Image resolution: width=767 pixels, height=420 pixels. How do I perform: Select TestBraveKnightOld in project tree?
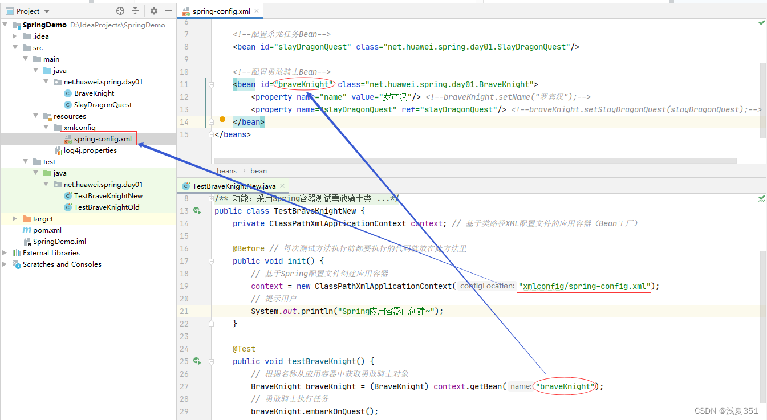pyautogui.click(x=106, y=207)
